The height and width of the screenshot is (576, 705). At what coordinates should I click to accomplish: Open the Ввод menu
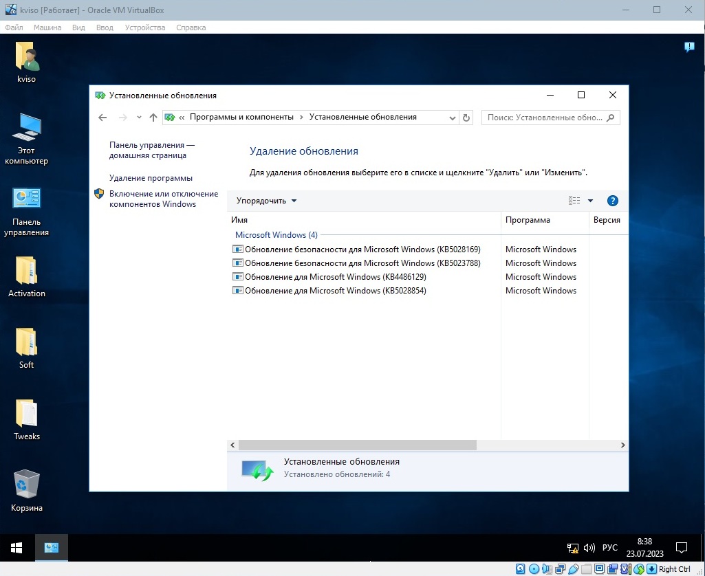pyautogui.click(x=105, y=27)
